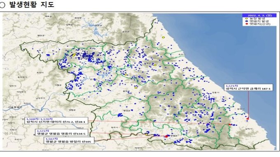Click the yellow 농장 발생 legend marker
The height and width of the screenshot is (157, 280).
pos(247,19)
